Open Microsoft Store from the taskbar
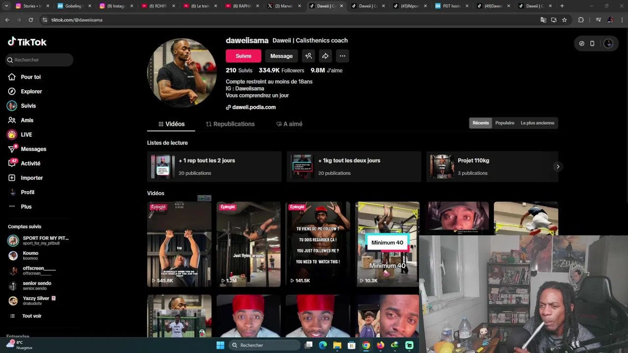This screenshot has height=353, width=628. [x=351, y=345]
